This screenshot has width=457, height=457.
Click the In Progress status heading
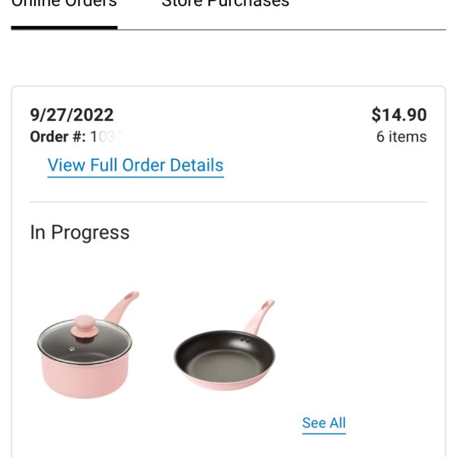tap(80, 232)
